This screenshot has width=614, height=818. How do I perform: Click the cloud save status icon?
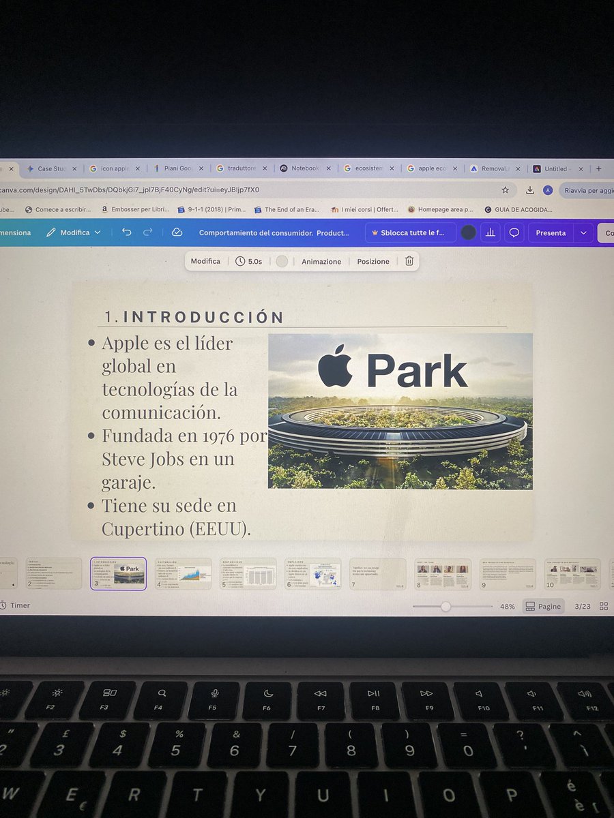[177, 232]
